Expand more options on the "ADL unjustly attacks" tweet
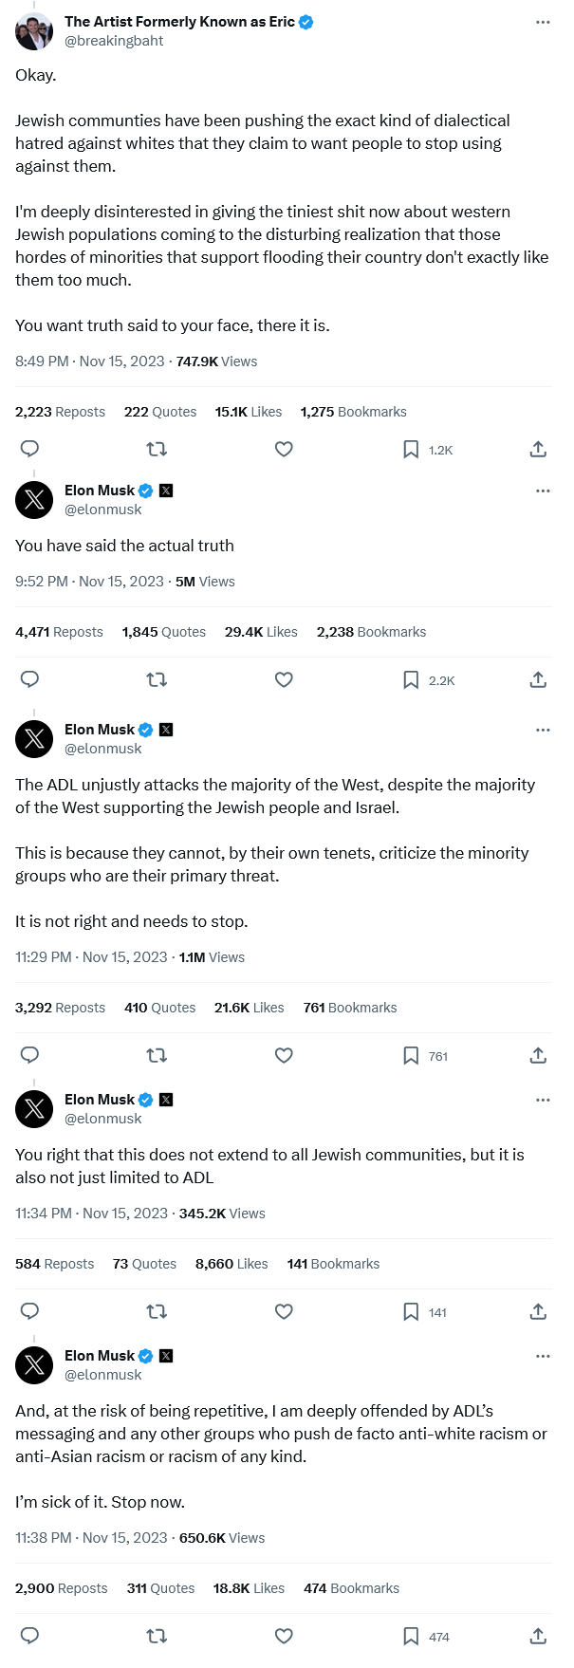The width and height of the screenshot is (574, 1668). (543, 730)
